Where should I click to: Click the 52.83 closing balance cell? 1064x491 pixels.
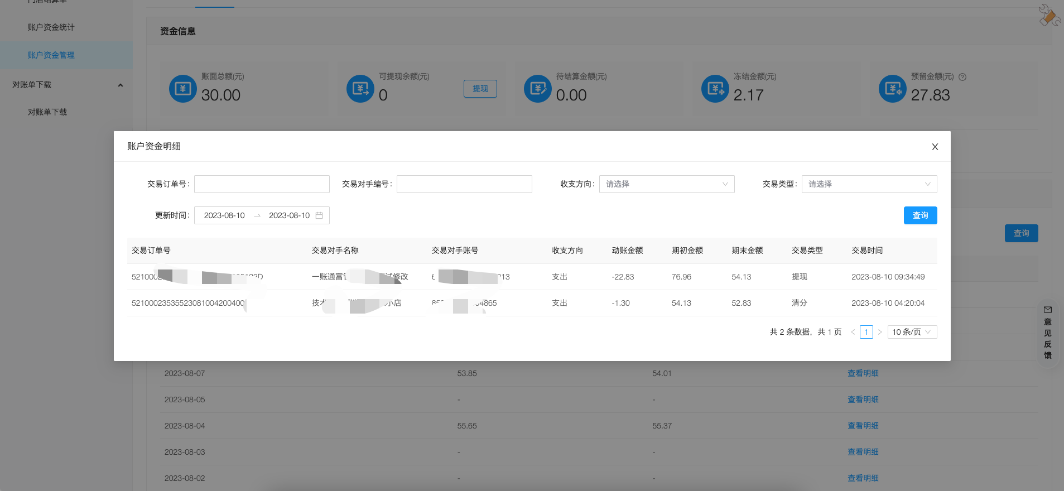[x=742, y=303]
